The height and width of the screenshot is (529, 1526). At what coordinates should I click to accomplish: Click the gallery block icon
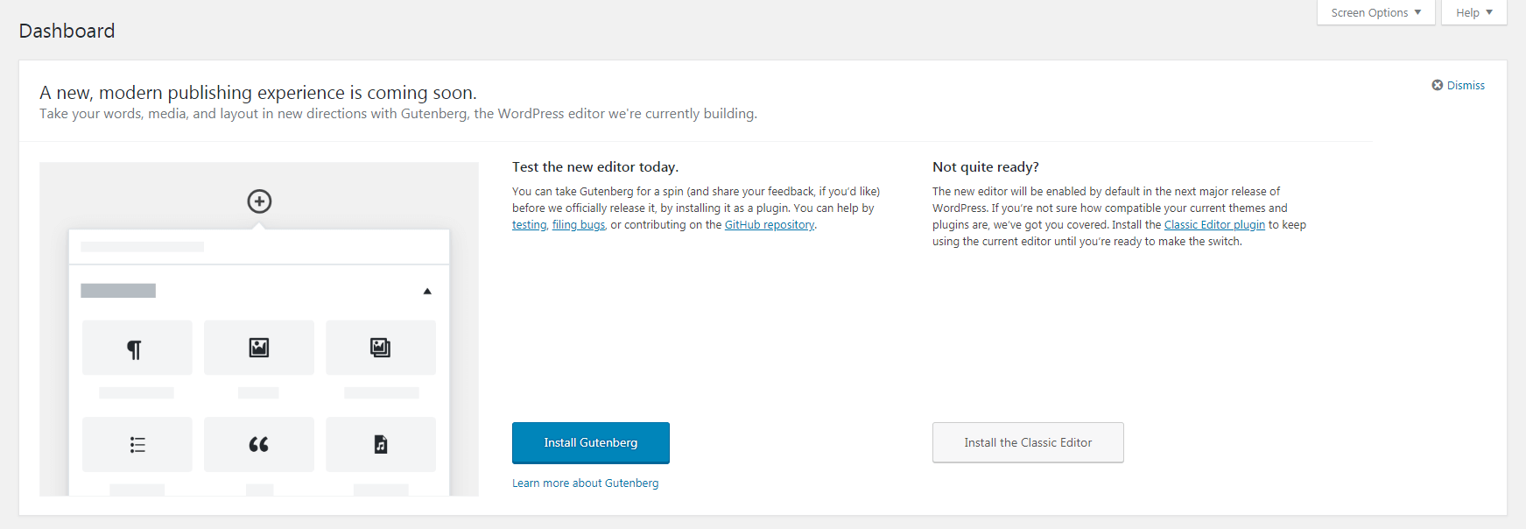pyautogui.click(x=380, y=348)
